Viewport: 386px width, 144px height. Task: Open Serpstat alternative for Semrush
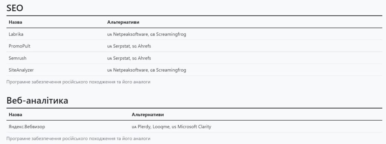point(122,58)
